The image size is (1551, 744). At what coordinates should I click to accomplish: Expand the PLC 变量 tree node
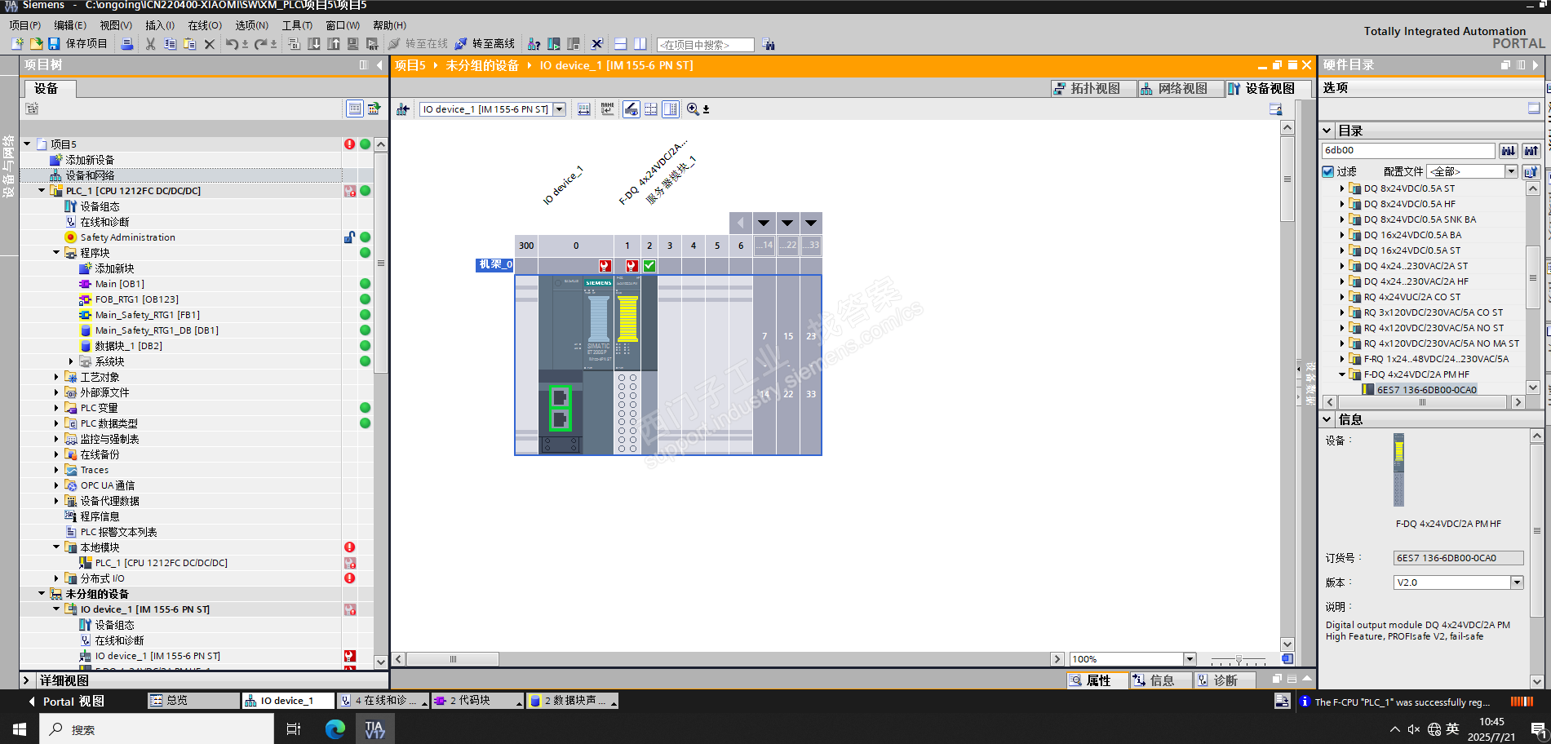tap(56, 408)
